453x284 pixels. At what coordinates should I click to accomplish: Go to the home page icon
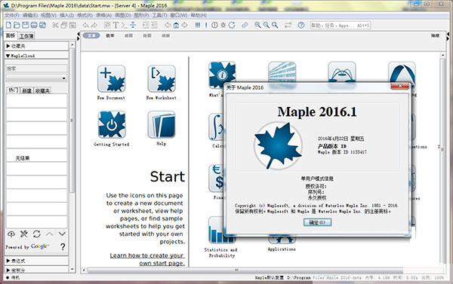click(176, 25)
